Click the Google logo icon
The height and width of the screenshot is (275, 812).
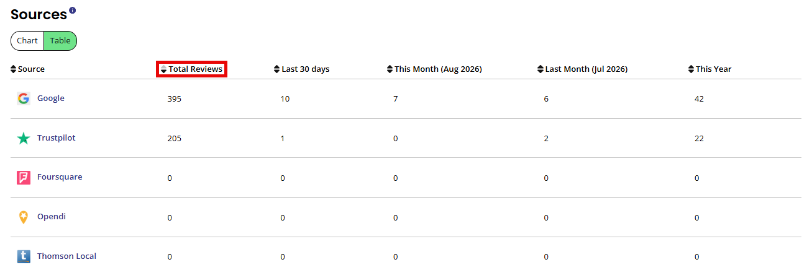click(x=24, y=98)
